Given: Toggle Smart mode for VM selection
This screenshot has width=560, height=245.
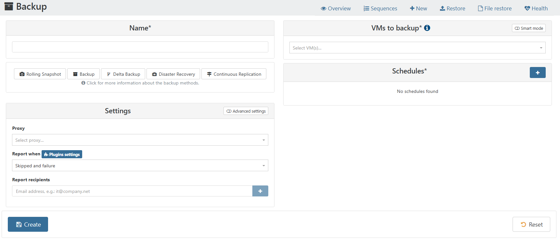Looking at the screenshot, I should tap(528, 28).
